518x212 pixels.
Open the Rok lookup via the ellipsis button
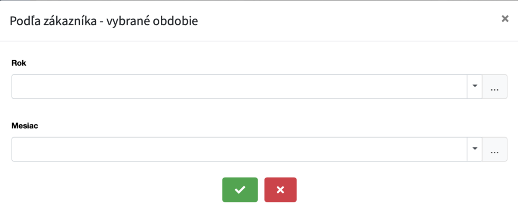[x=495, y=87]
